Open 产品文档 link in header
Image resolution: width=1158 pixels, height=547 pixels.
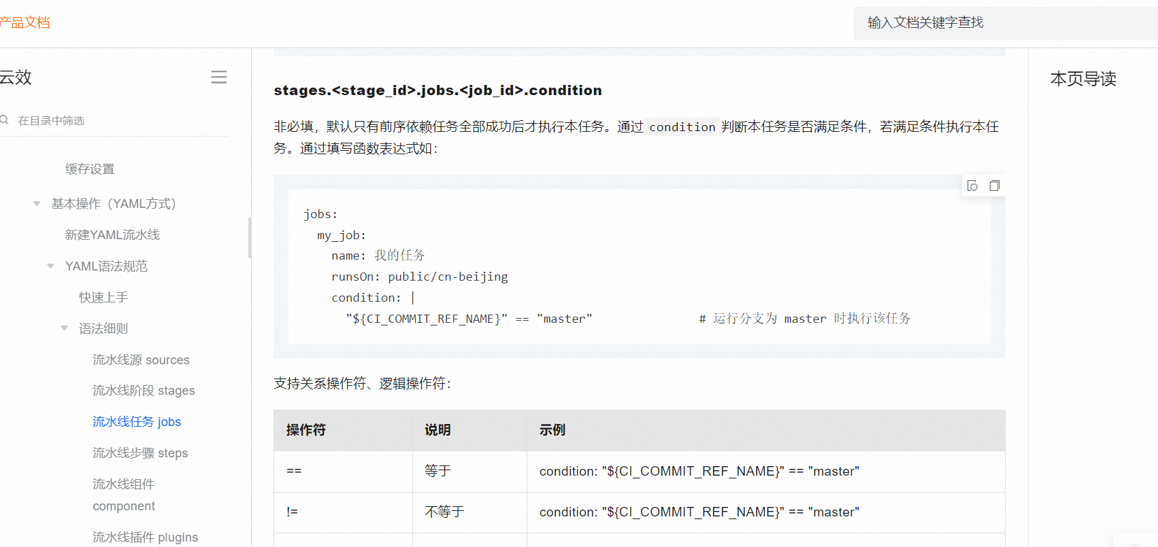coord(24,22)
